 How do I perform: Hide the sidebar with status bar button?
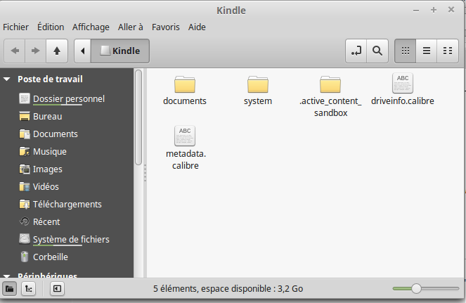[x=57, y=288]
